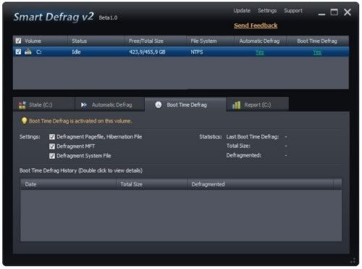
Task: Maximize the Smart Defrag window
Action: point(334,12)
